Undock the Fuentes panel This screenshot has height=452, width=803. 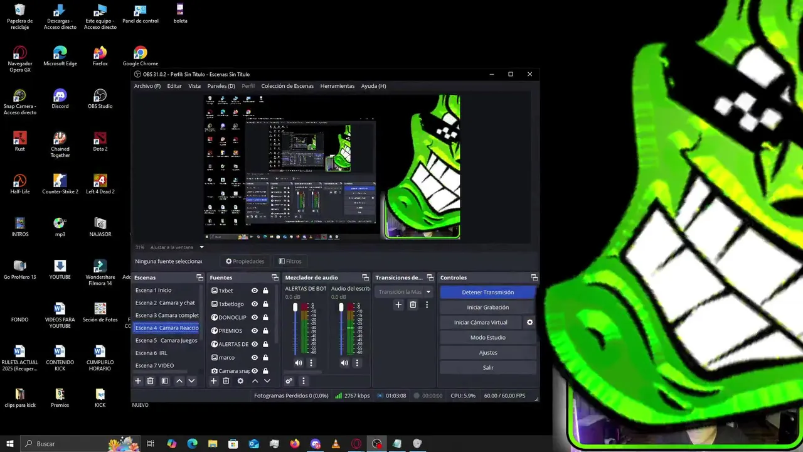(275, 277)
